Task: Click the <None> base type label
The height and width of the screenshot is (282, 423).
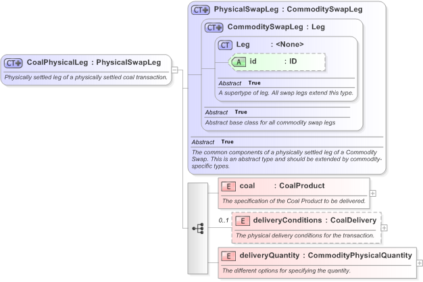Action: [x=289, y=45]
